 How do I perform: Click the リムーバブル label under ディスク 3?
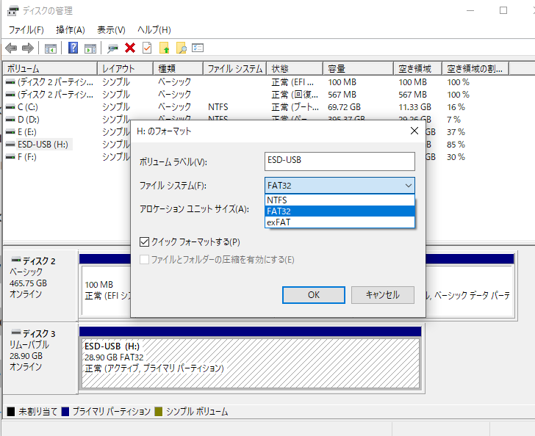point(29,345)
